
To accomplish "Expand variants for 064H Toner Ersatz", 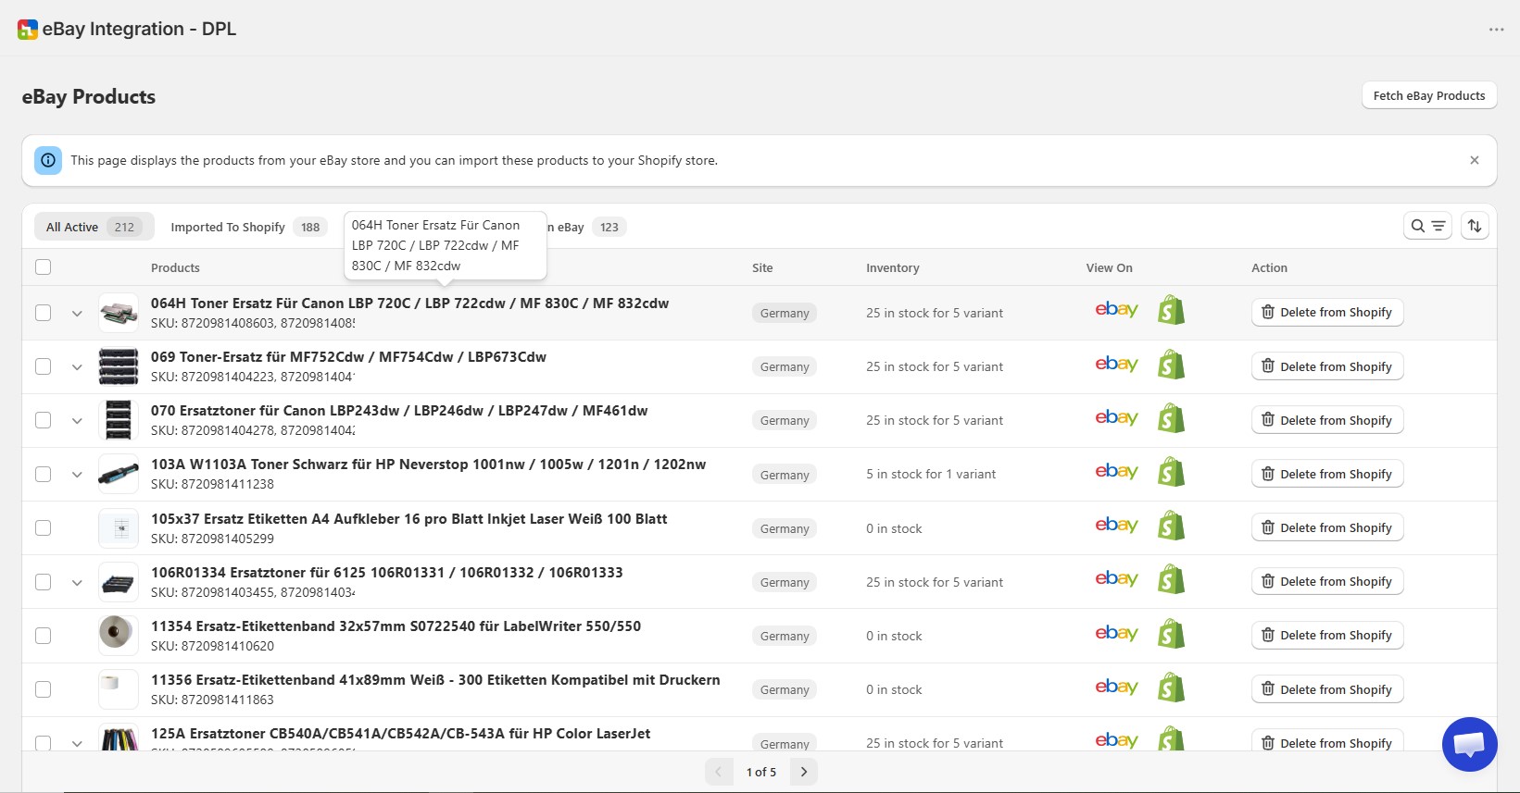I will [x=77, y=314].
